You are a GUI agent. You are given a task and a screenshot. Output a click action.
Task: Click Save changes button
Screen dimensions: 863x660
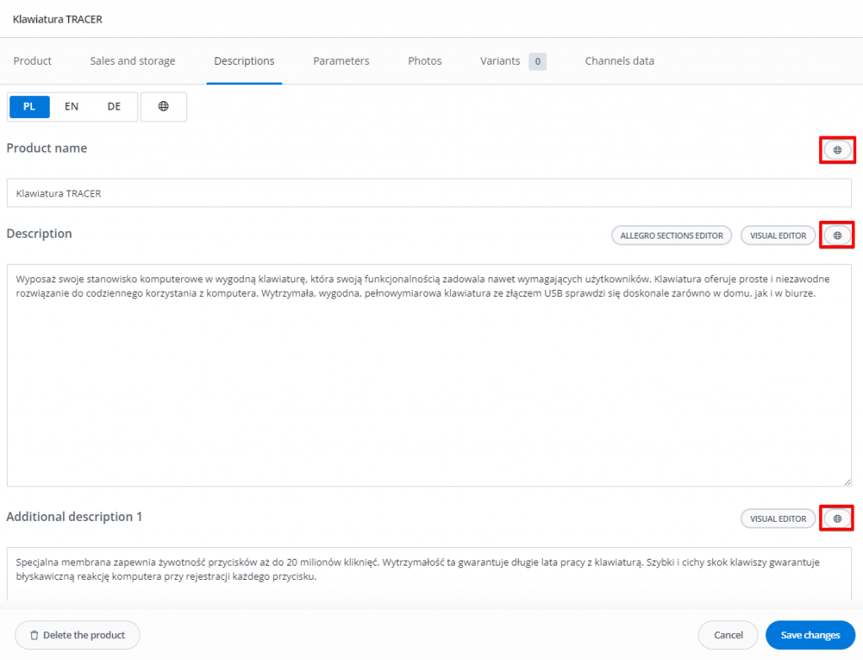tap(810, 636)
